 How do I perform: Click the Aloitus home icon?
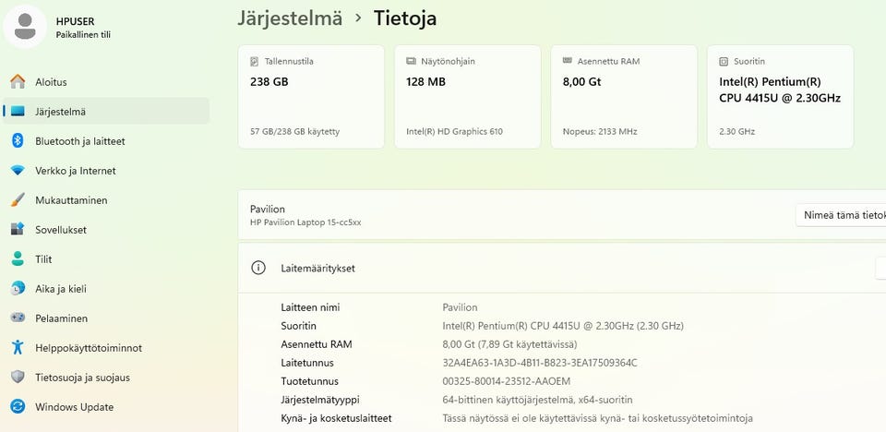coord(18,82)
